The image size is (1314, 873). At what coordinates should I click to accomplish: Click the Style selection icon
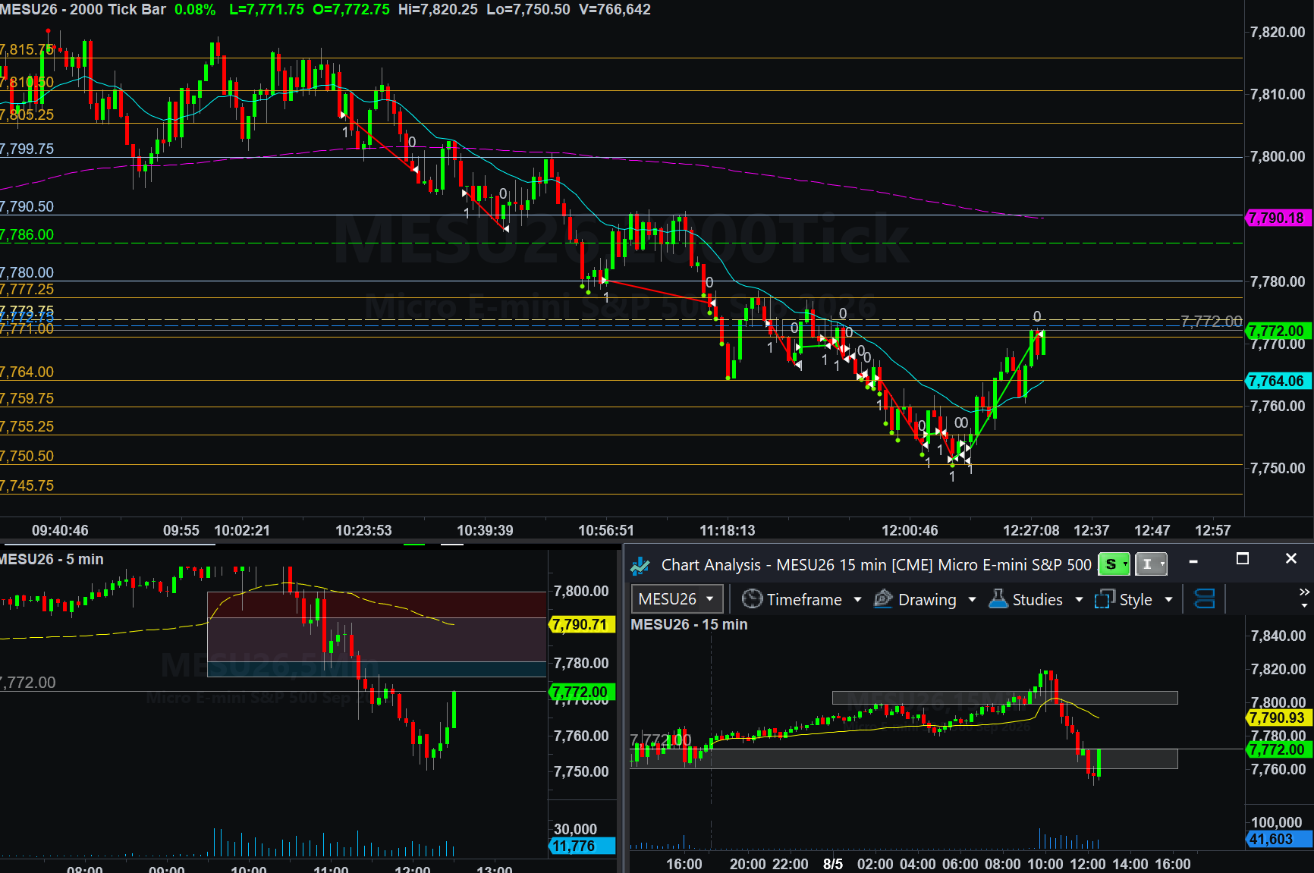click(1105, 599)
